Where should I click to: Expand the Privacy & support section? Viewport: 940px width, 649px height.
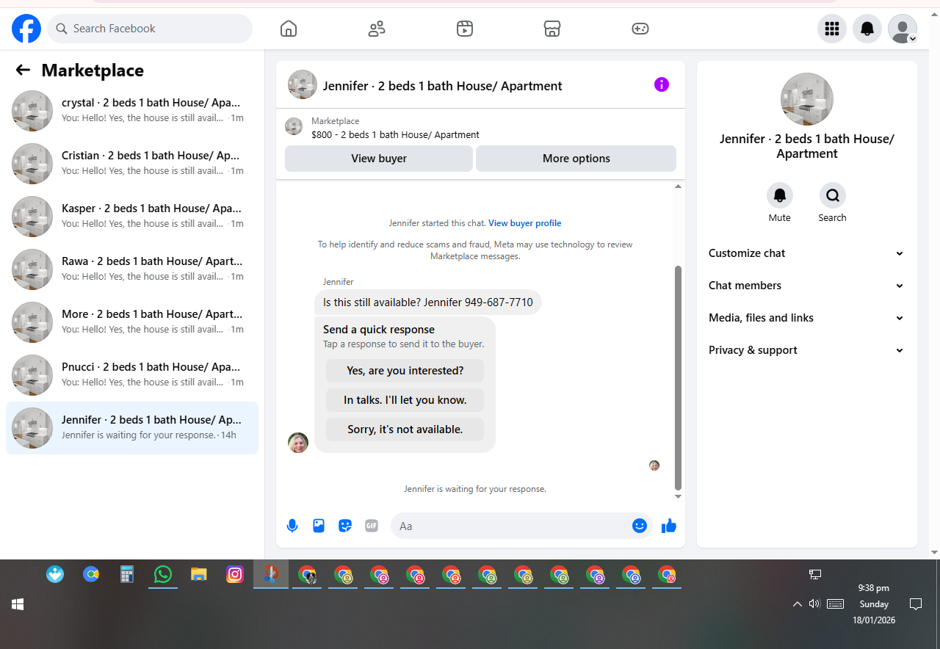(x=806, y=350)
